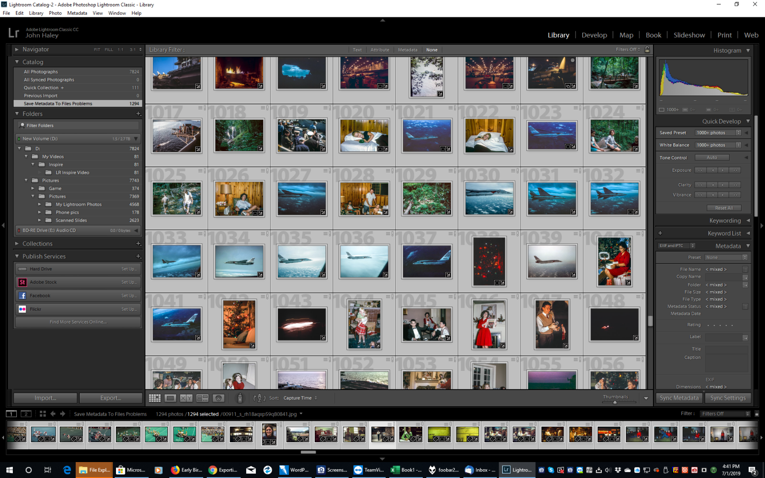Expand the Game folder in the tree
The height and width of the screenshot is (478, 765).
tap(33, 189)
